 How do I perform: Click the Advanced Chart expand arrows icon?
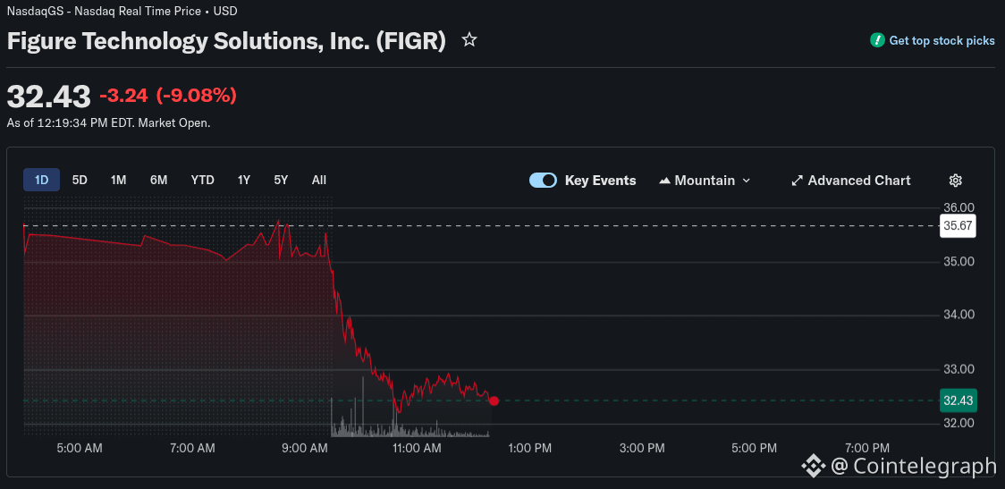point(798,181)
